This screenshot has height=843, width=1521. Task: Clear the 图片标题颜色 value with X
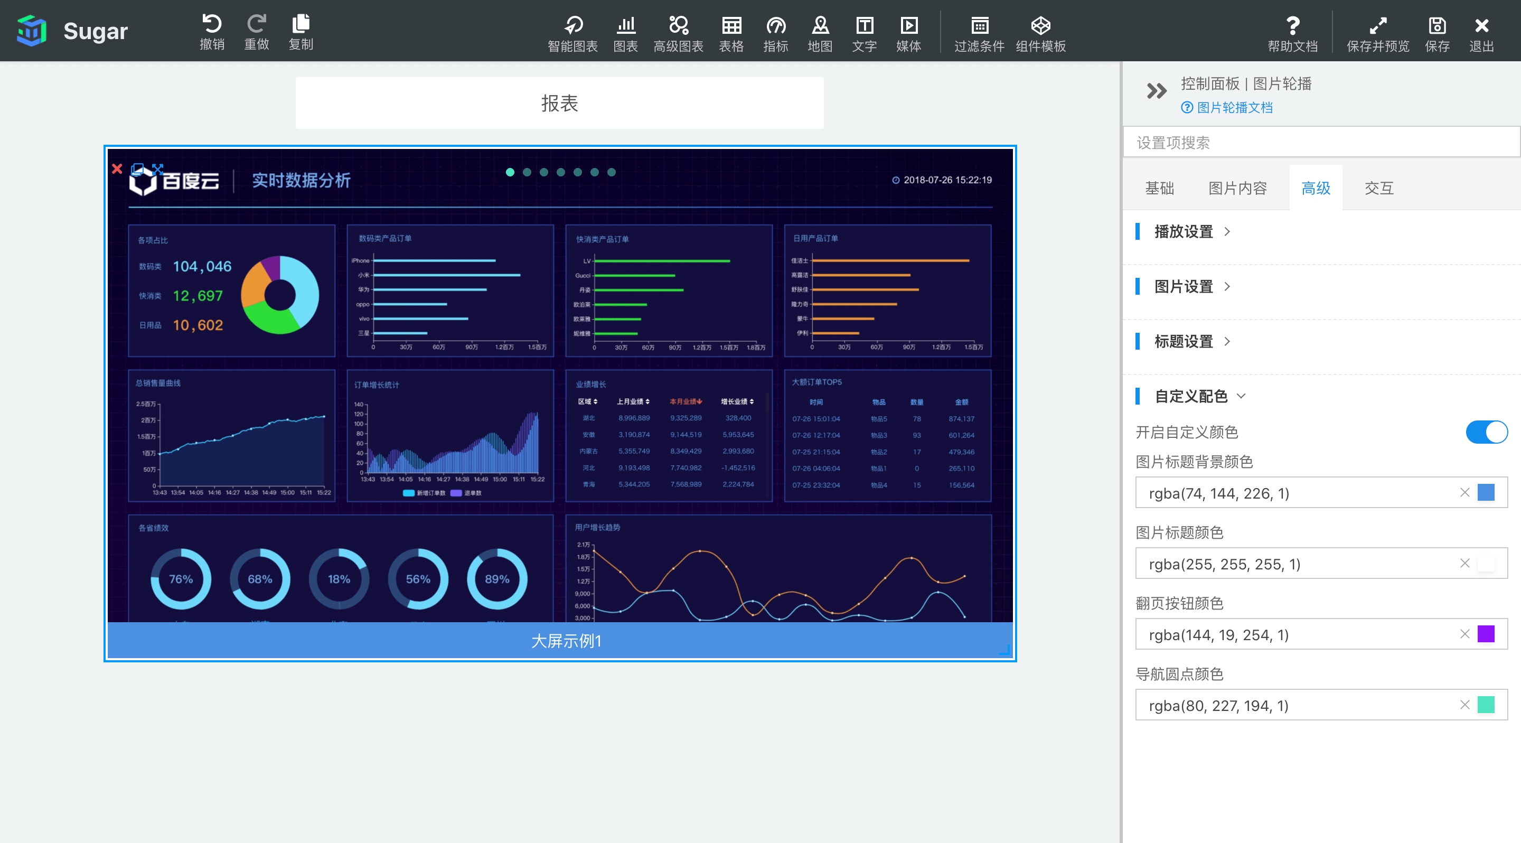pos(1465,563)
